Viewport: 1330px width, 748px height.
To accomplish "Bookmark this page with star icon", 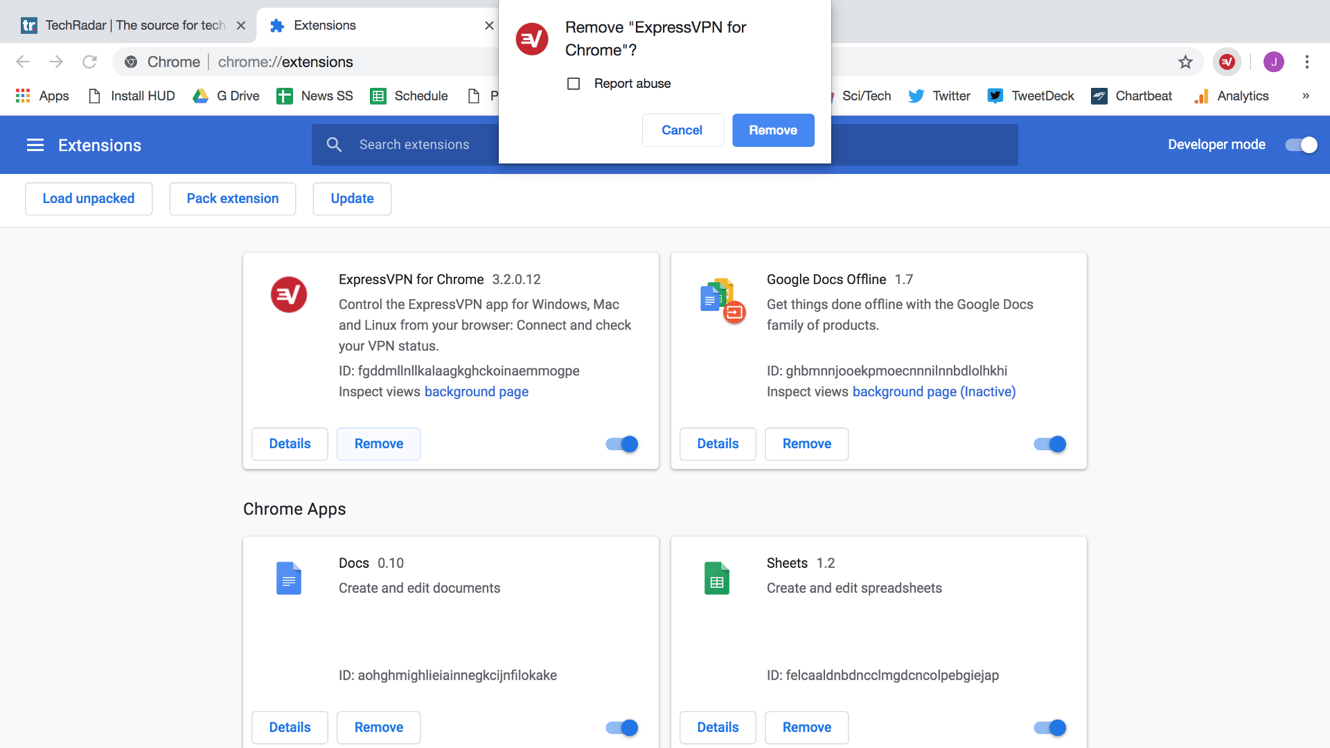I will (x=1185, y=62).
